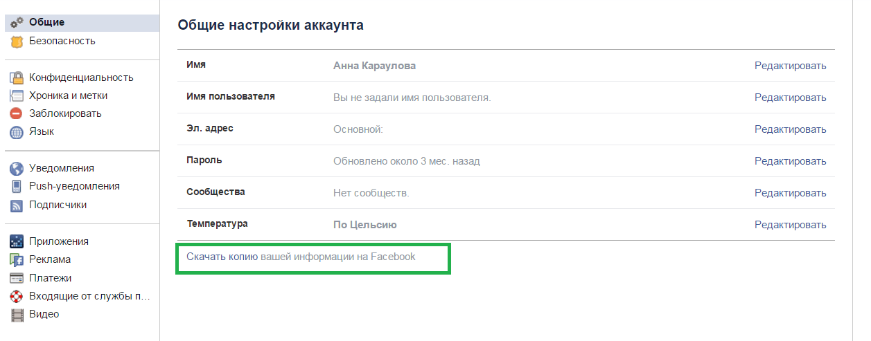This screenshot has width=871, height=341.
Task: Click the Приложения icon in sidebar
Action: click(x=17, y=241)
